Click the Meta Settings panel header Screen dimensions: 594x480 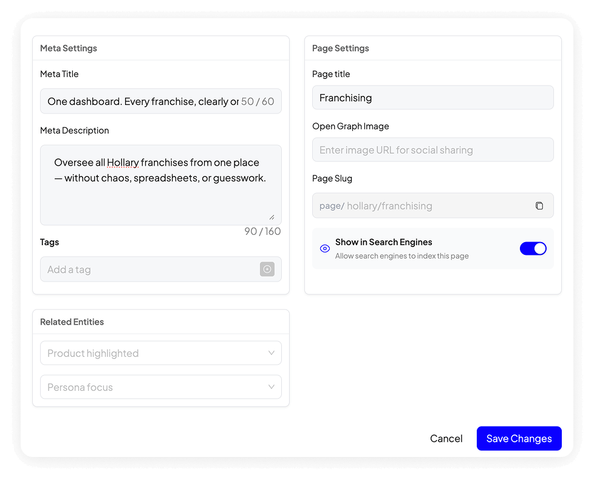click(69, 48)
